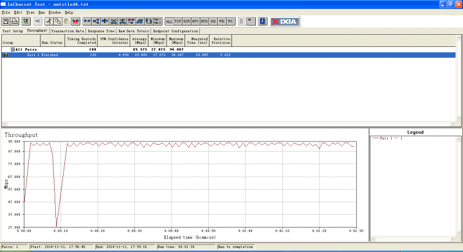Click the Run test running-man icon
463x252 pixels.
[26, 21]
